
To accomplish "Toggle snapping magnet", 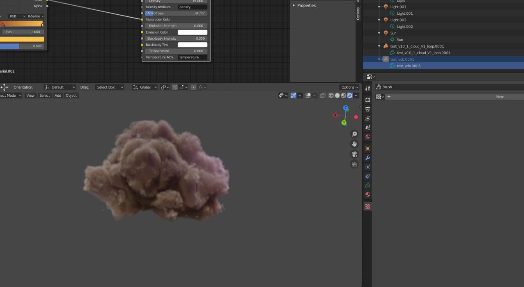I will [175, 87].
